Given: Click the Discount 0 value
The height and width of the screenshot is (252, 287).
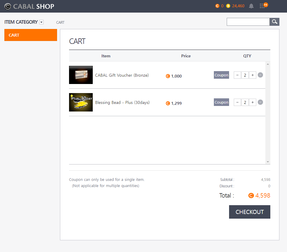Looking at the screenshot, I should [269, 186].
